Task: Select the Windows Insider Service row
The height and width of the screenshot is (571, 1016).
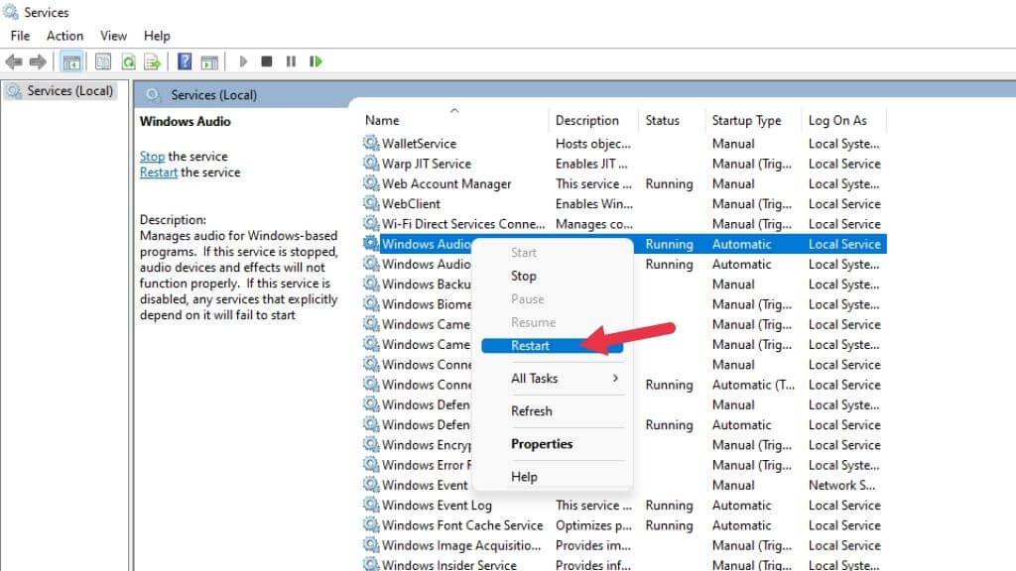Action: click(x=623, y=563)
